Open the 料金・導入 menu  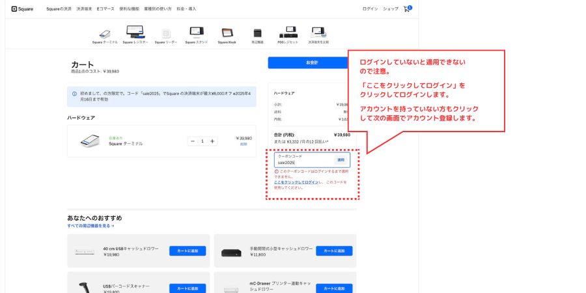point(186,8)
